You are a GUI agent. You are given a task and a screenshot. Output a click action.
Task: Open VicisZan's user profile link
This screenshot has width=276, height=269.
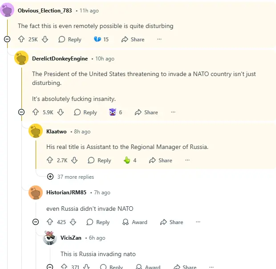[x=71, y=238]
